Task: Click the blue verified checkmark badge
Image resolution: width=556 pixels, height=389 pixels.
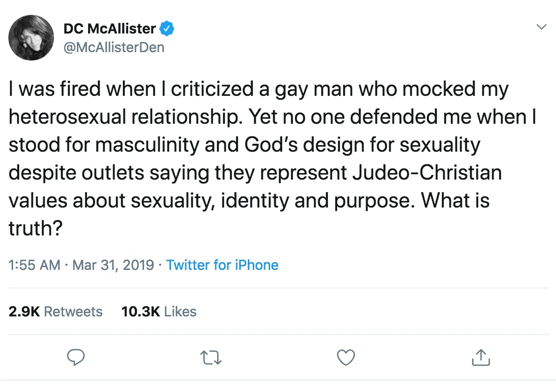Action: [x=167, y=29]
